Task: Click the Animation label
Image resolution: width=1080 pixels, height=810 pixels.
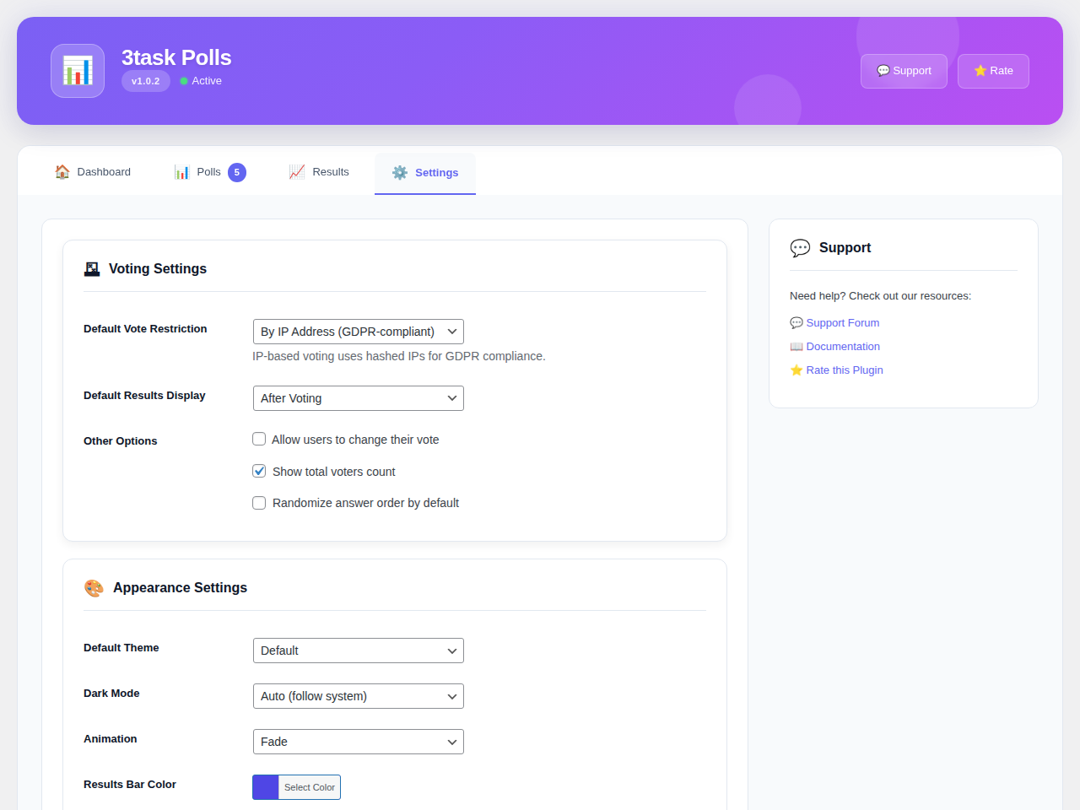Action: click(111, 739)
